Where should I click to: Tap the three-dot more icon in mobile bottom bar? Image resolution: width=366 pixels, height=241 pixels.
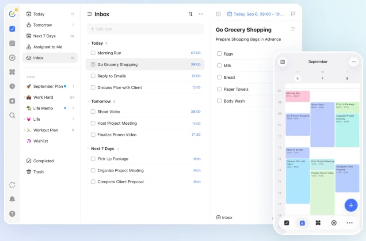pos(350,223)
